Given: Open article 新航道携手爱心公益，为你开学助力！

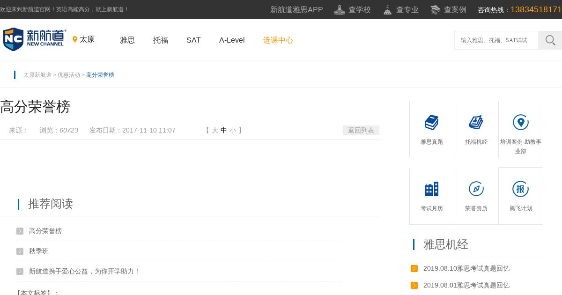Looking at the screenshot, I should [x=85, y=271].
